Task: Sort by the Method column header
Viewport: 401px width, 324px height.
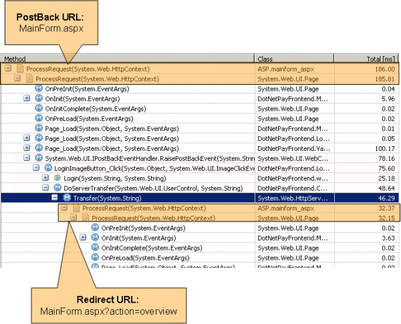Action: pos(128,59)
